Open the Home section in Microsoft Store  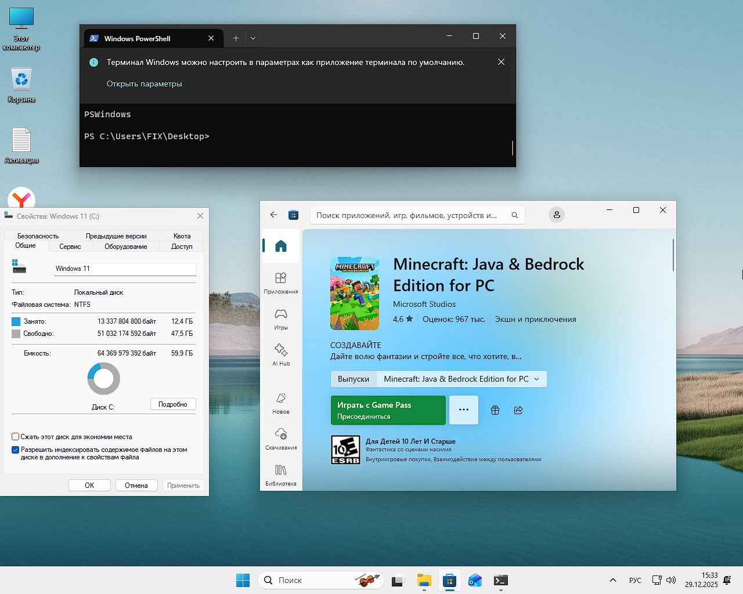click(280, 245)
